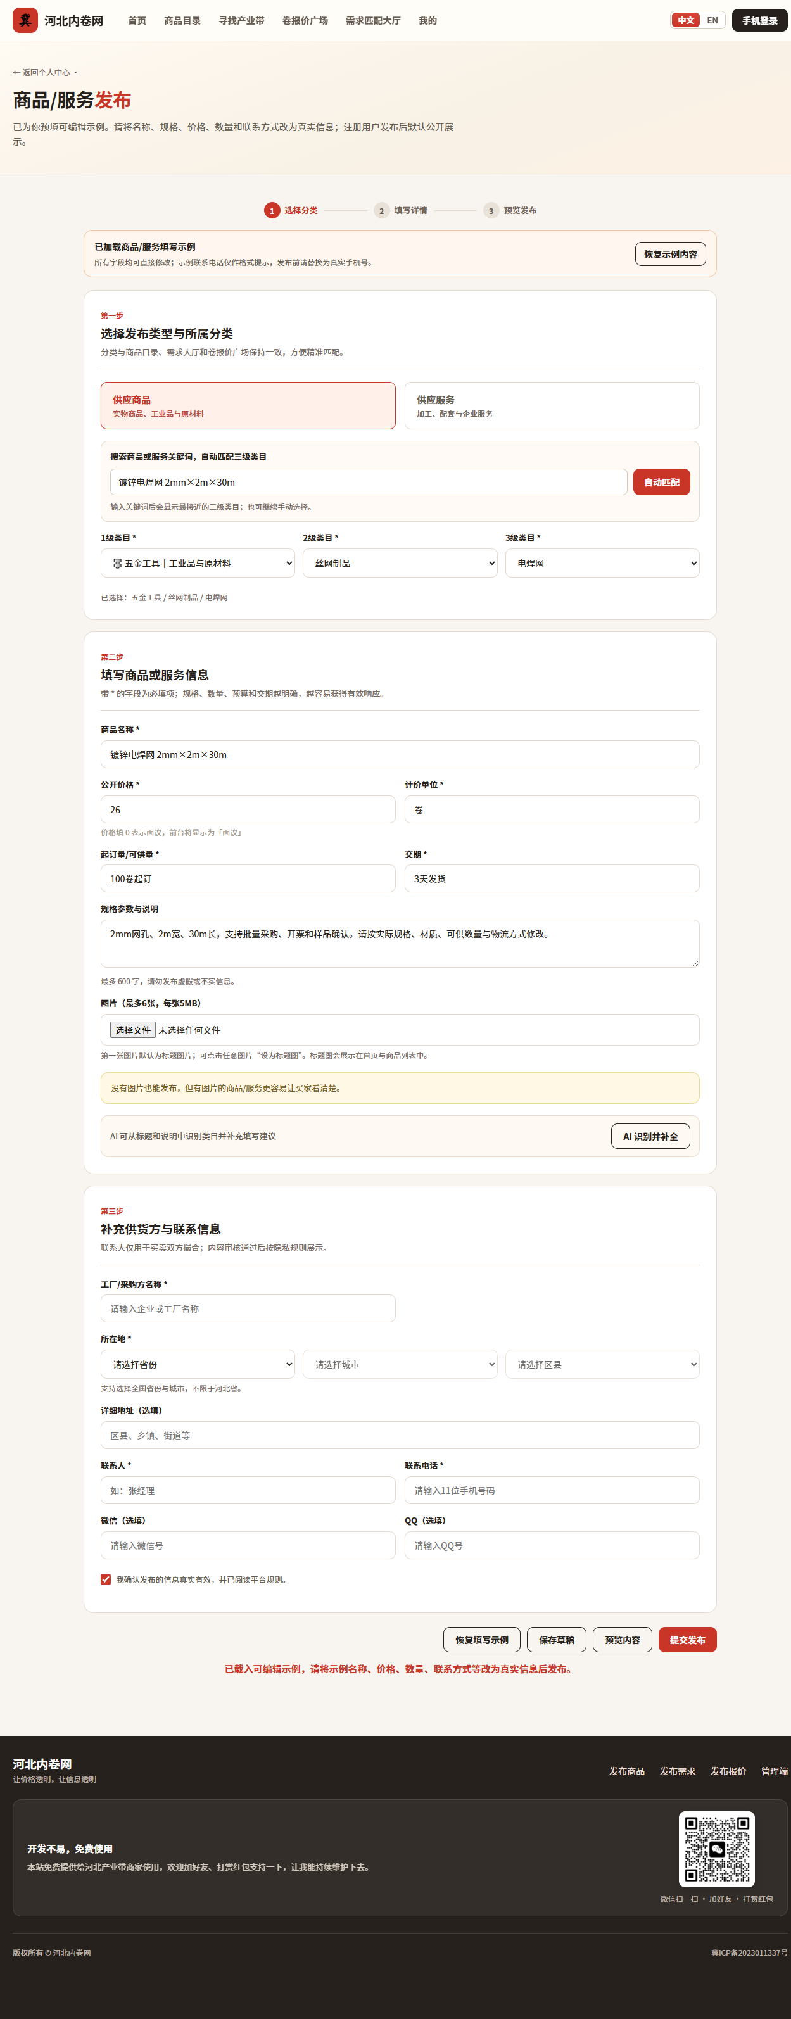Click the 恢复示例内容 button
Screen dimensions: 791x2019
670,254
